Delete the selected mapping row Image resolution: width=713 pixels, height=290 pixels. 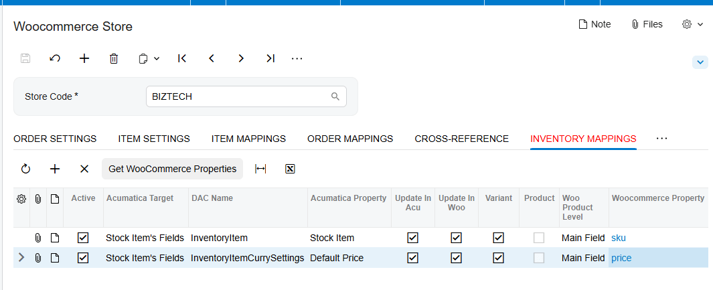coord(84,169)
